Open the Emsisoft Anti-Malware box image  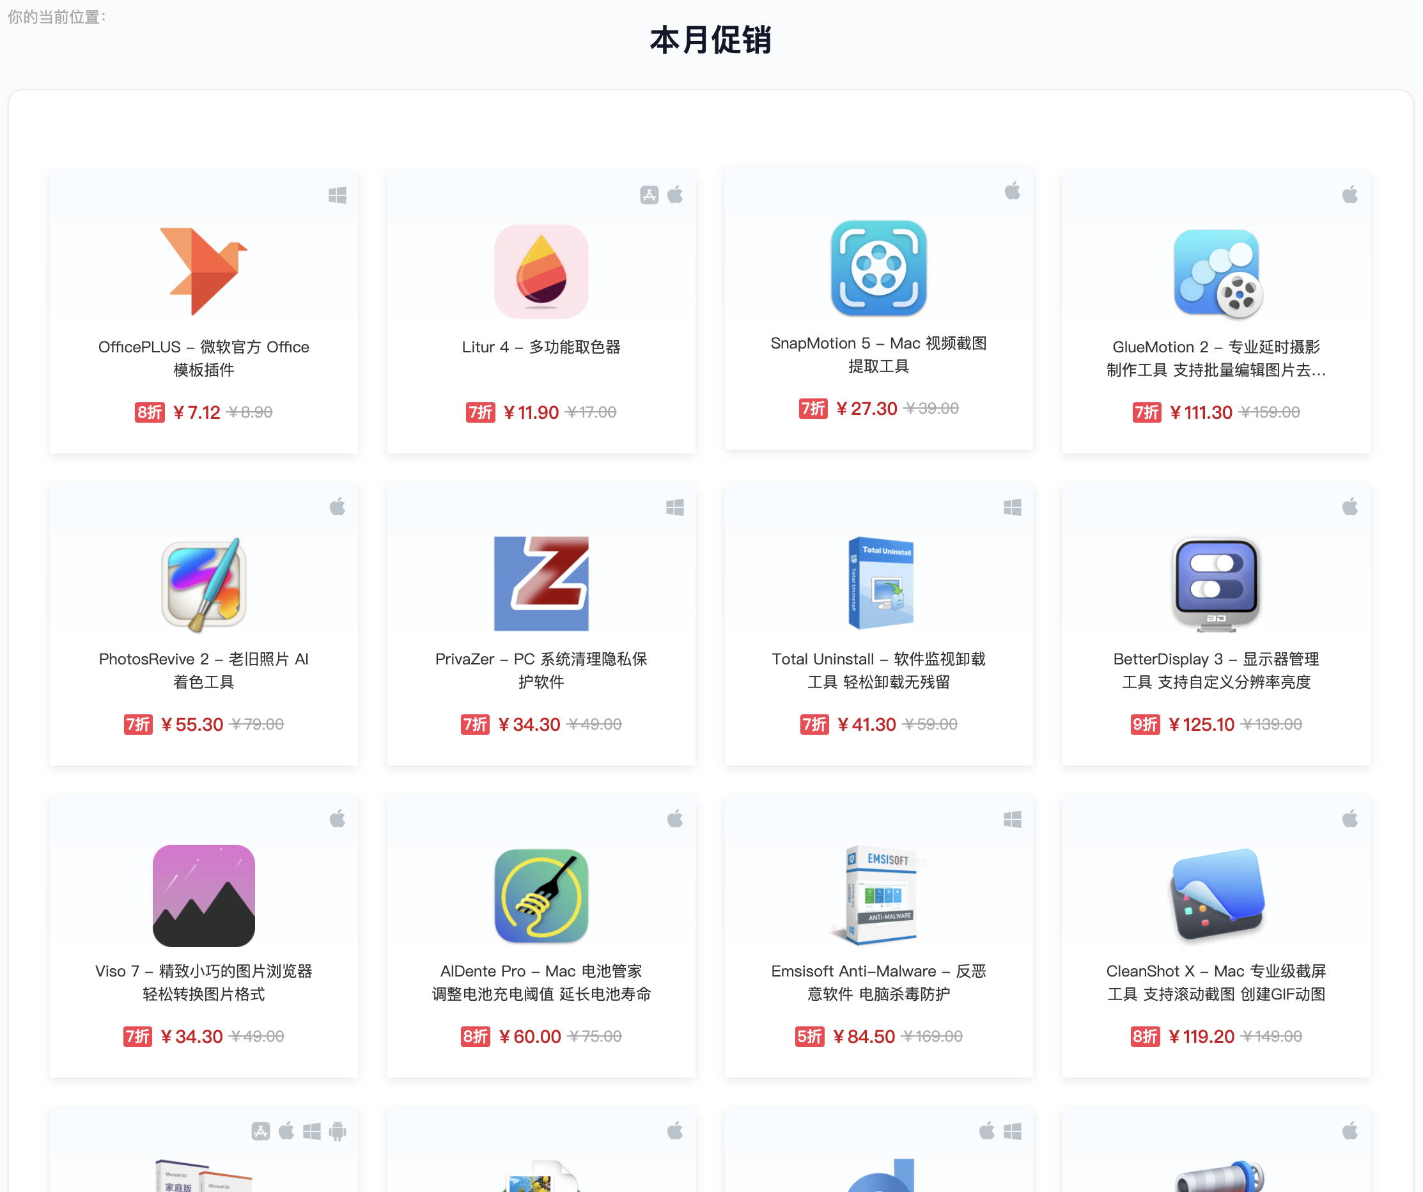pos(878,895)
